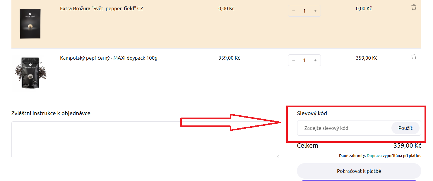Screen dimensions: 433x181
Task: Click the Celkem total price 359,00 Kč
Action: (407, 146)
